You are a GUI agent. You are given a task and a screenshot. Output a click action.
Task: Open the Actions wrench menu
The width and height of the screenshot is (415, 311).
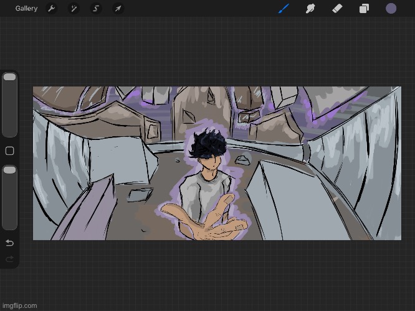[52, 9]
